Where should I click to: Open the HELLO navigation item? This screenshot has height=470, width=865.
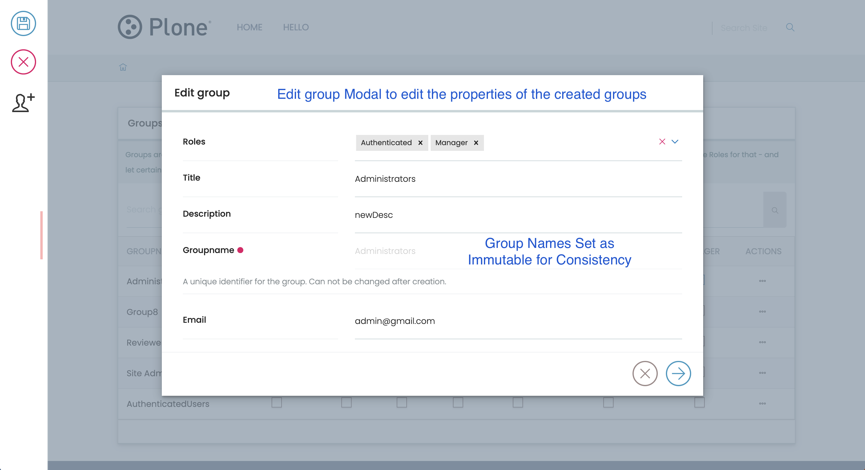coord(296,27)
